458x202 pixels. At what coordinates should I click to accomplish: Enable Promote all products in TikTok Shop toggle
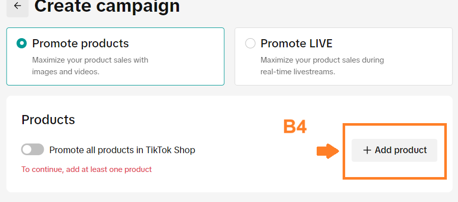pyautogui.click(x=33, y=150)
